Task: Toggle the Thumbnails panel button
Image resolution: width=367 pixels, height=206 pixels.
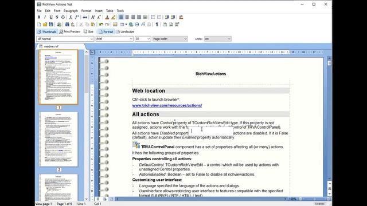Action: tap(47, 31)
